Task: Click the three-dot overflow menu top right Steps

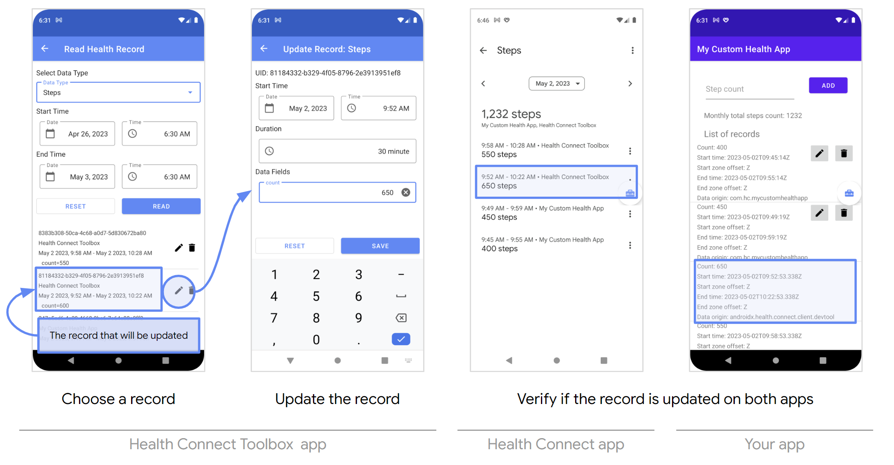Action: 633,50
